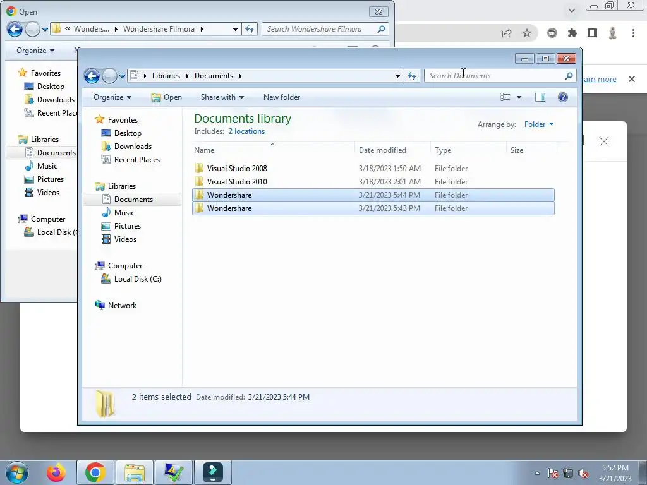The image size is (647, 485).
Task: Open Music library in Documents window sidebar
Action: click(124, 213)
